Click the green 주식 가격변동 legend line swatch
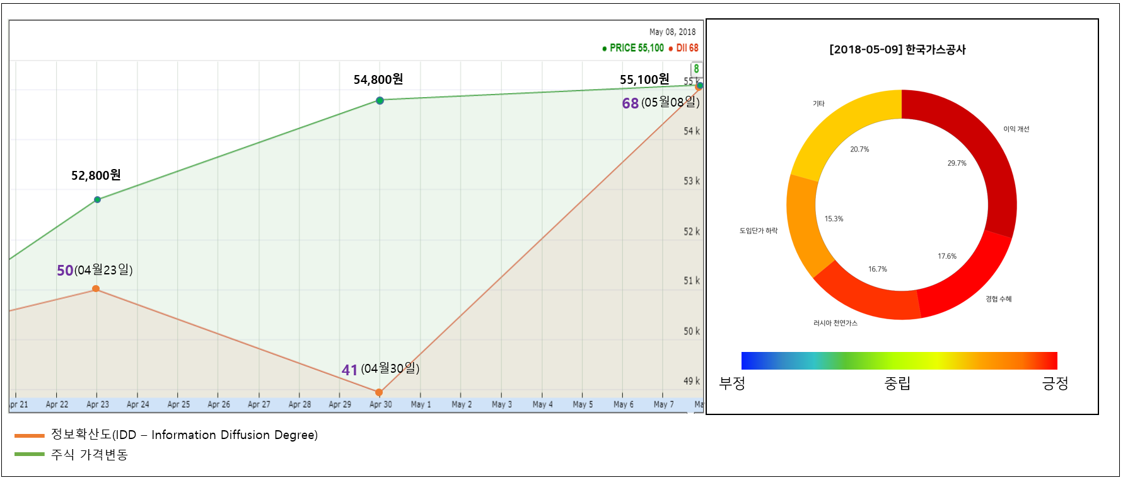The image size is (1123, 480). coord(30,454)
